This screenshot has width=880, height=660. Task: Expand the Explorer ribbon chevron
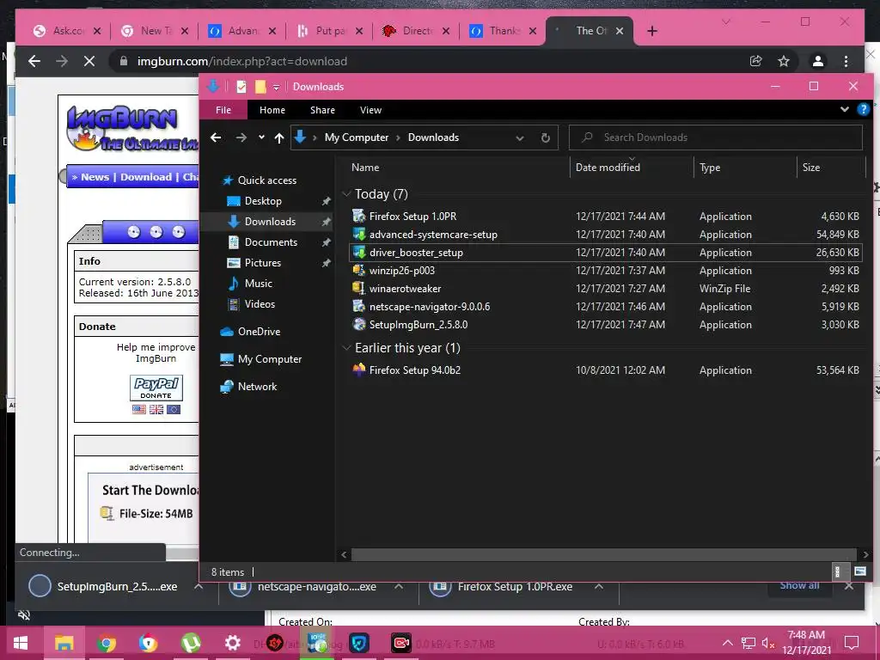coord(844,109)
